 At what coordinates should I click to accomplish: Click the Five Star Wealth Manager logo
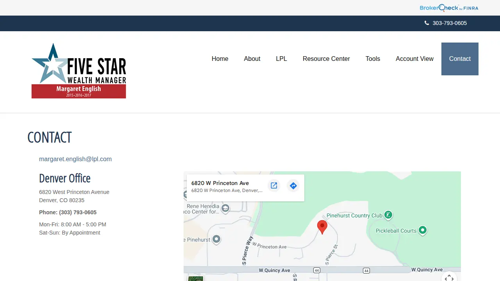coord(79,71)
